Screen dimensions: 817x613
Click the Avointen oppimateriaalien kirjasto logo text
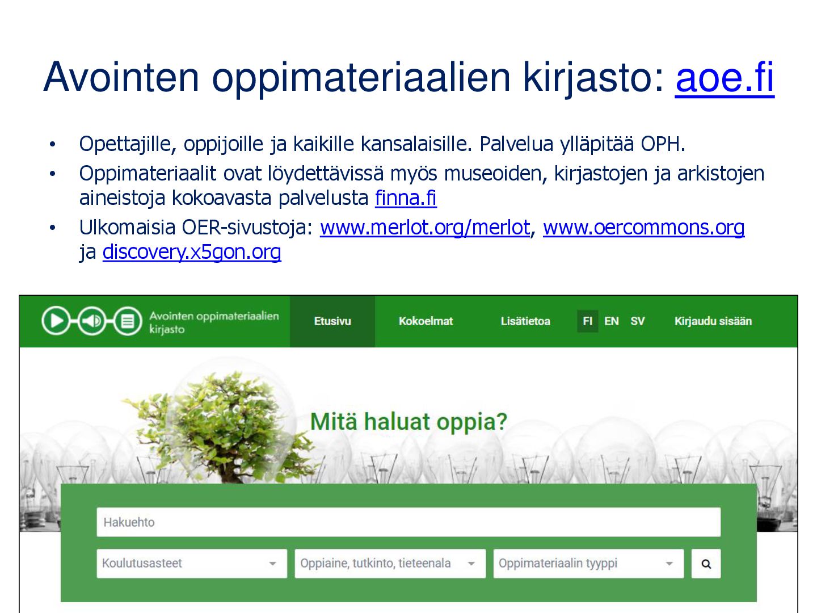coord(214,322)
